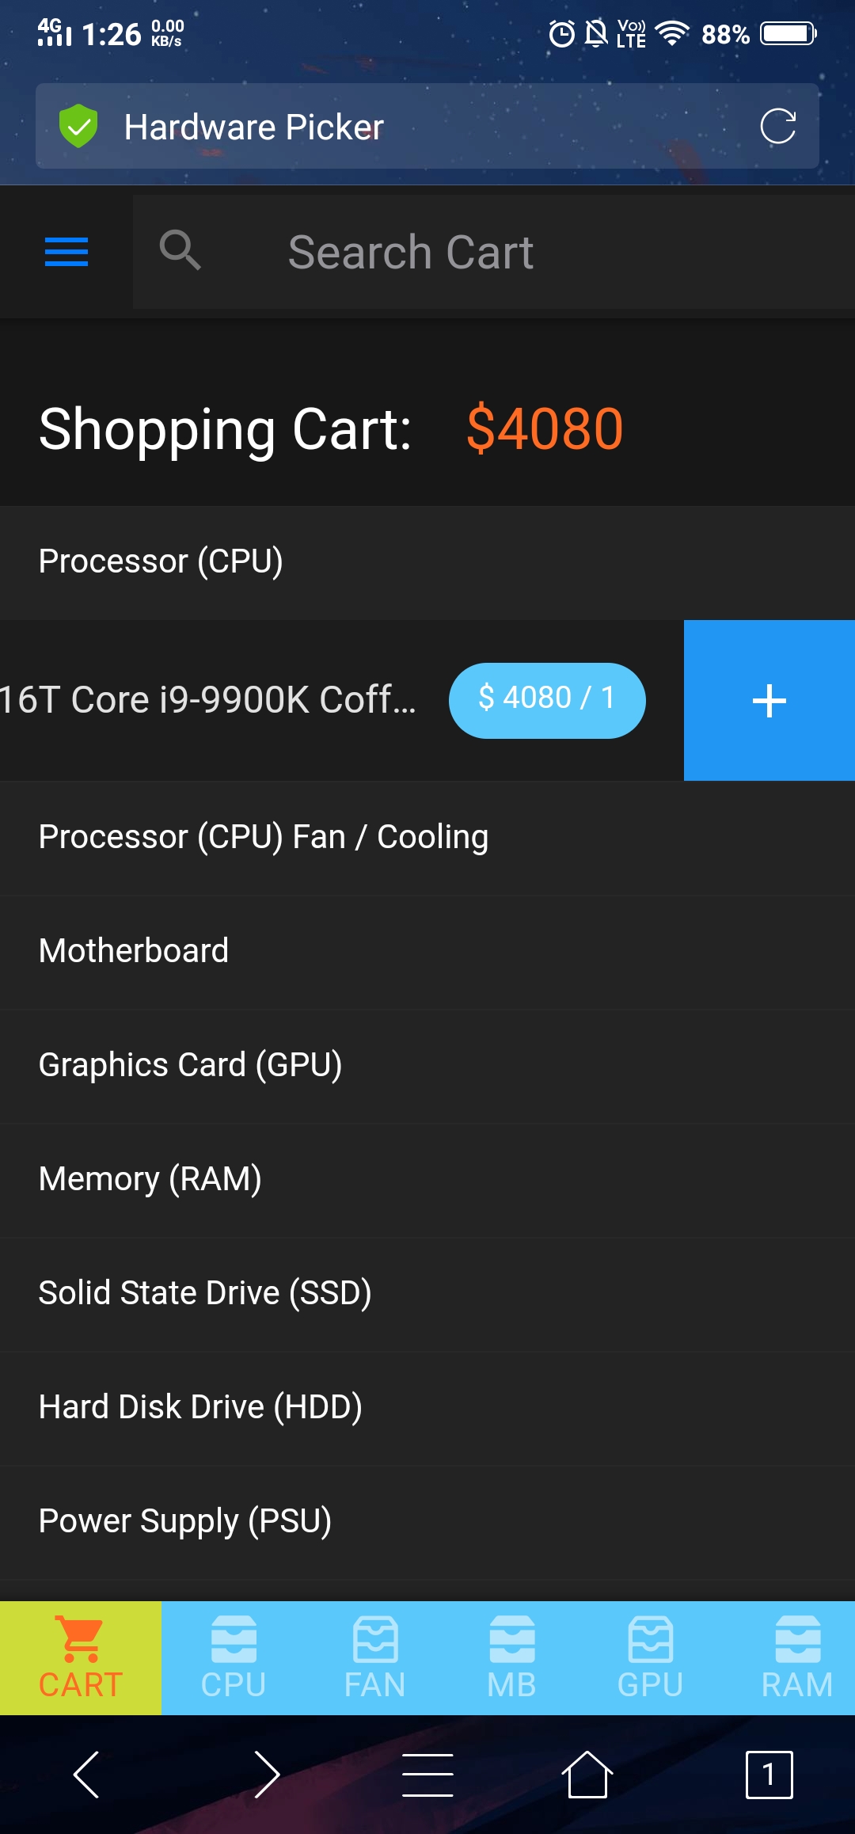Open browser tabs counter

pos(769,1775)
